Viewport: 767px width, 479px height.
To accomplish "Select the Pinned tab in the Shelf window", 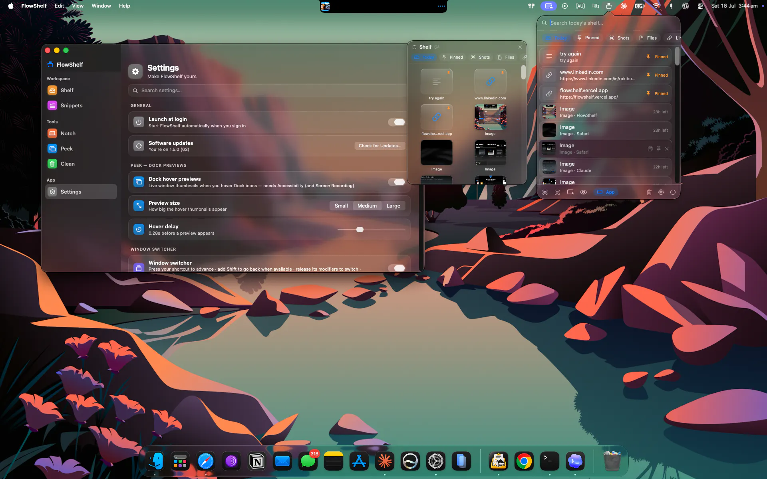I will [x=453, y=57].
